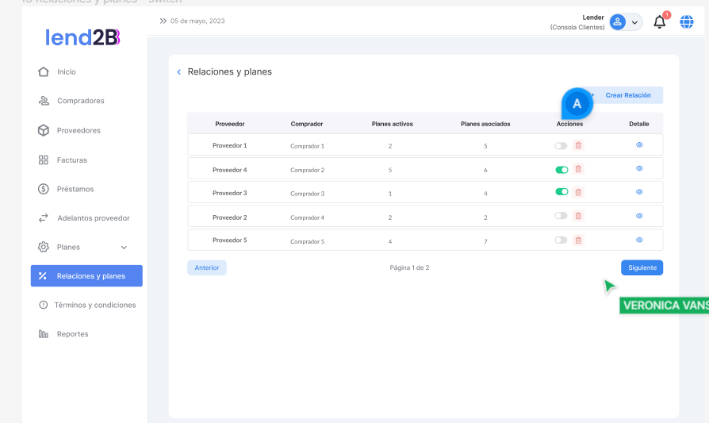
Task: Go to next page with Siguiente
Action: (x=642, y=267)
